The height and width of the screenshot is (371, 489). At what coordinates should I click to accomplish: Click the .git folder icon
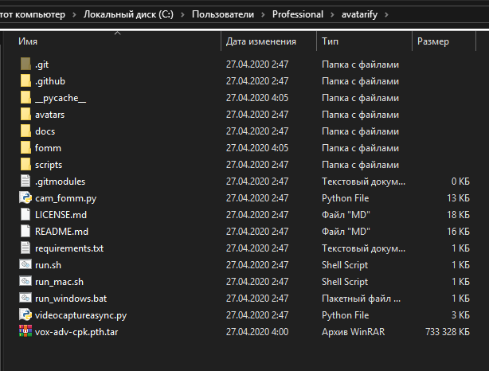coord(25,64)
